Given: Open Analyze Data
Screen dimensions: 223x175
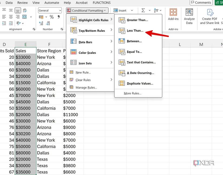Looking at the screenshot, I should [189, 17].
